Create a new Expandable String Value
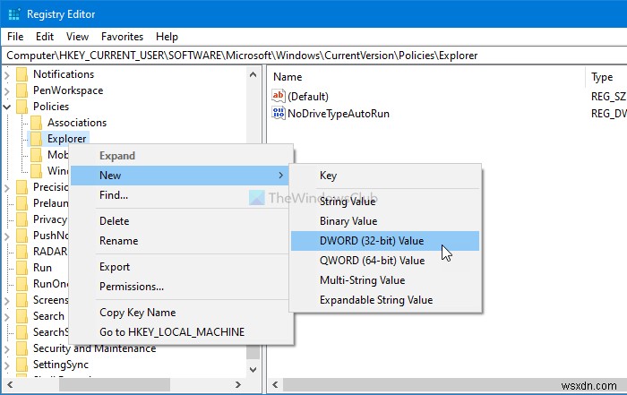Image resolution: width=627 pixels, height=395 pixels. [385, 300]
